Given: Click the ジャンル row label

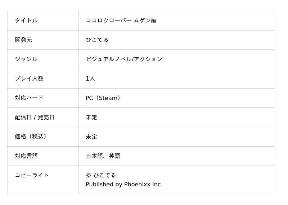Looking at the screenshot, I should (26, 59).
